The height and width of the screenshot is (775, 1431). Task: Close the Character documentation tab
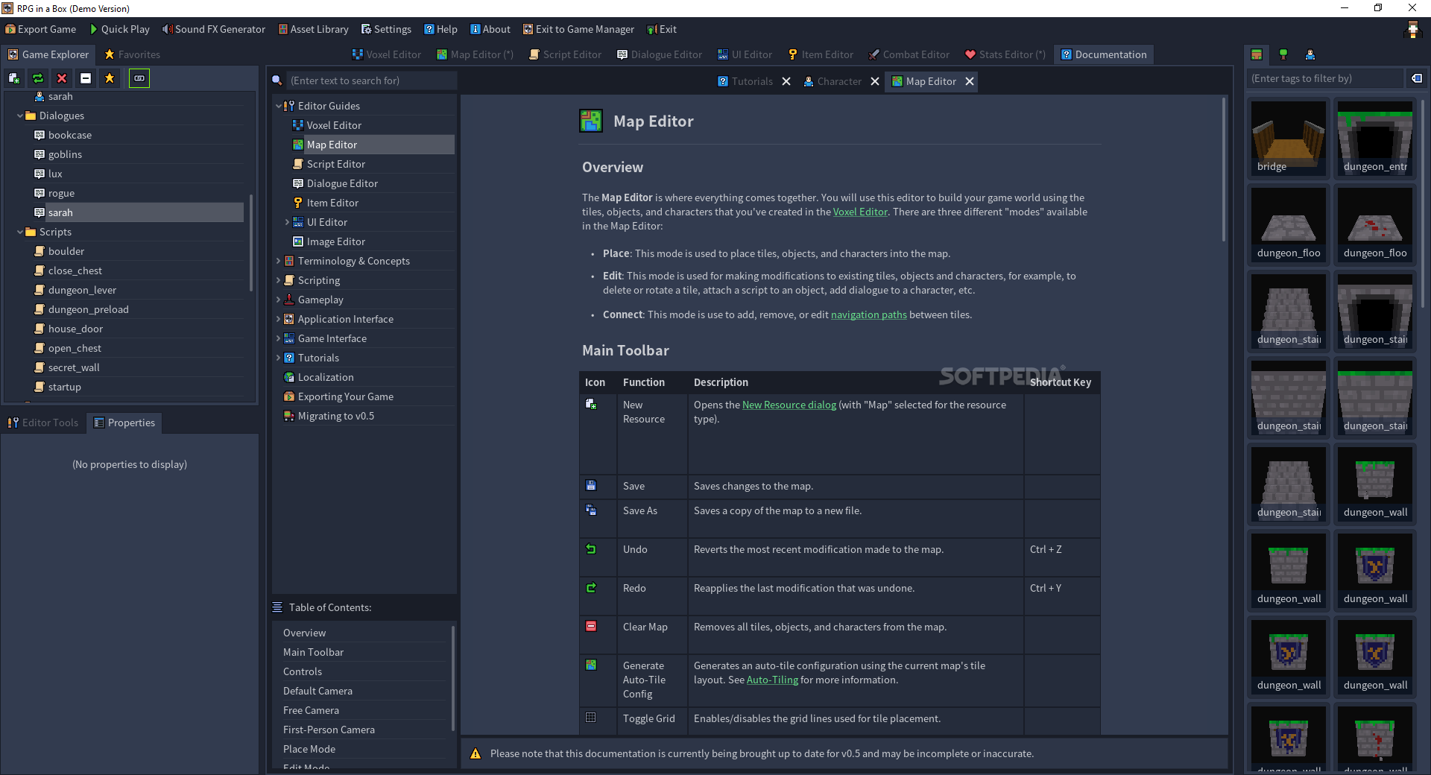pyautogui.click(x=875, y=81)
